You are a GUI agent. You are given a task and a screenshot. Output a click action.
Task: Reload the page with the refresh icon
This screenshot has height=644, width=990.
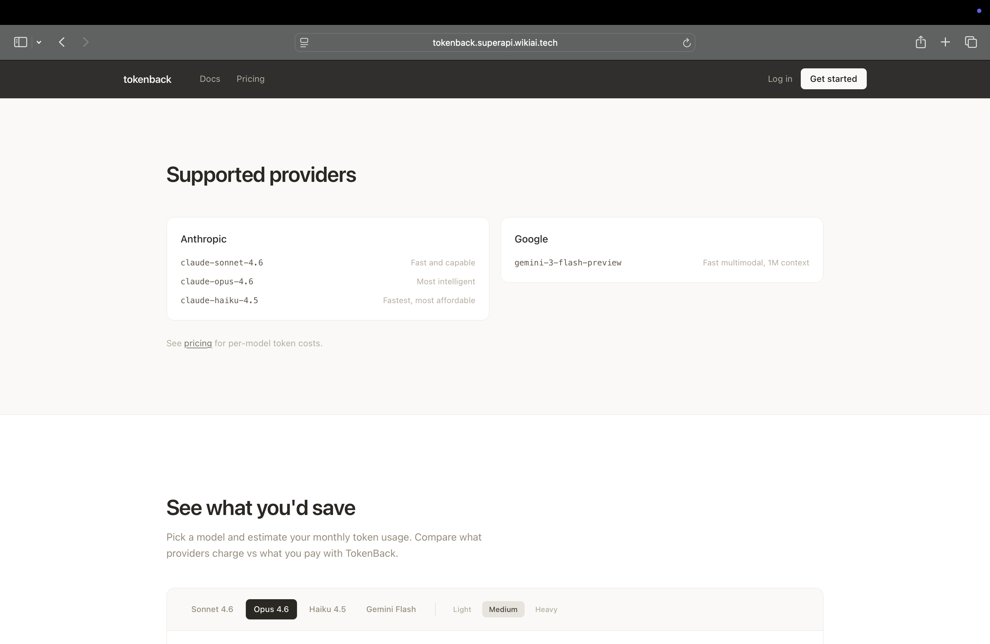pos(686,42)
